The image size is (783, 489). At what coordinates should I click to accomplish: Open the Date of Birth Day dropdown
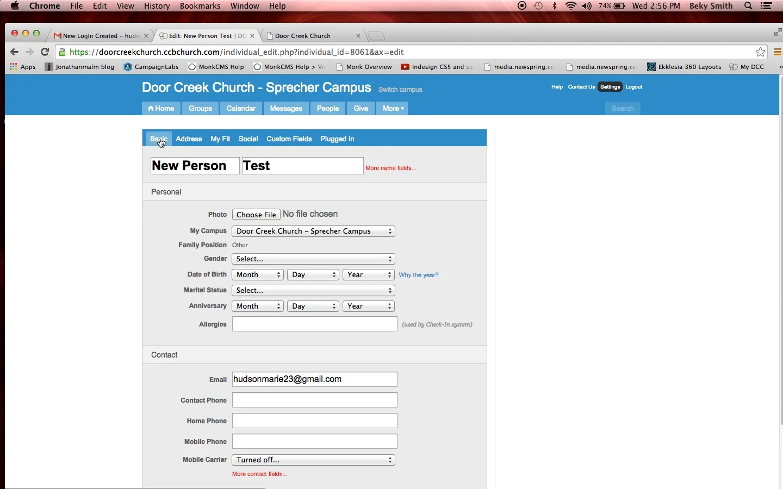tap(313, 275)
